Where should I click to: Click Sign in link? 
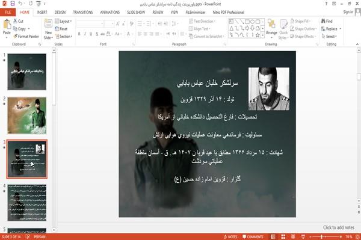348,12
